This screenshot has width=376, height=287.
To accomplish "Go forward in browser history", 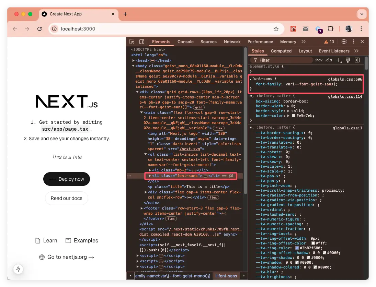I will 27,29.
